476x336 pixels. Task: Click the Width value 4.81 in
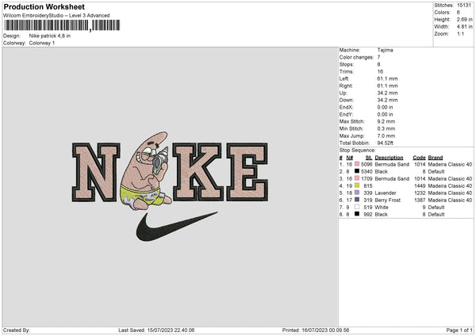point(464,27)
